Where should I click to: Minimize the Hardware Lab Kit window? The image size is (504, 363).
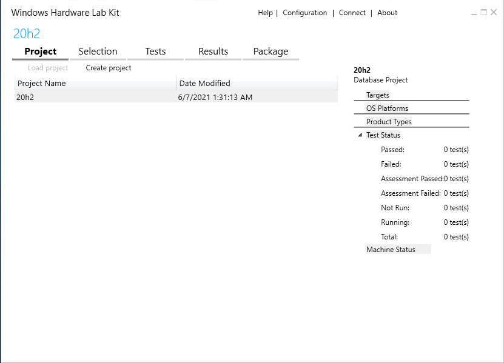[474, 13]
